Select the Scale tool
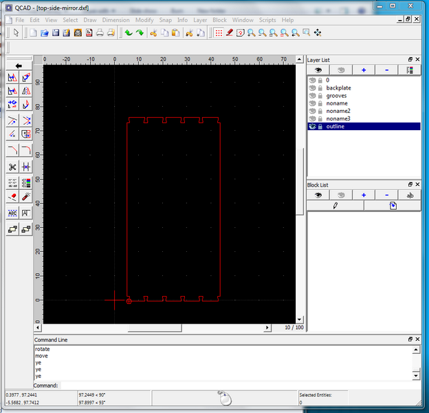 [x=12, y=91]
